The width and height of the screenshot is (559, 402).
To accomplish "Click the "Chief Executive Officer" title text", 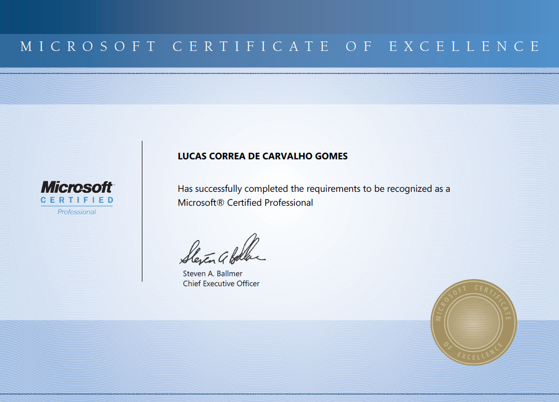I will 221,284.
